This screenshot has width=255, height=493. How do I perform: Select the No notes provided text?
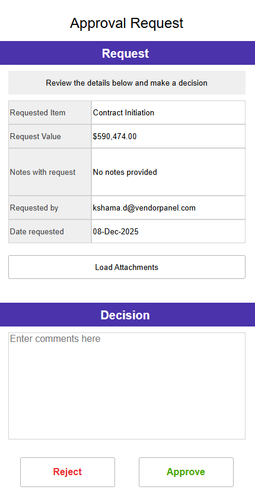pos(125,172)
